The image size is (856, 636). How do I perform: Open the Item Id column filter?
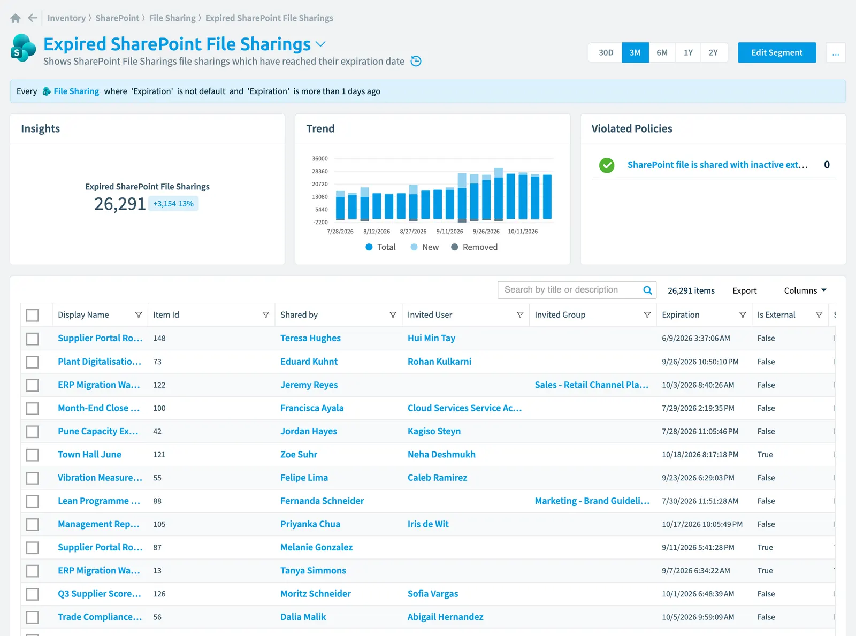click(x=266, y=315)
